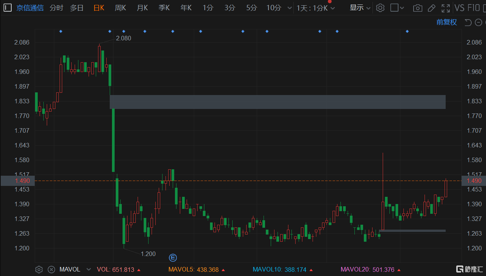
Task: Open MAVOL indicator settings gear
Action: click(39, 269)
